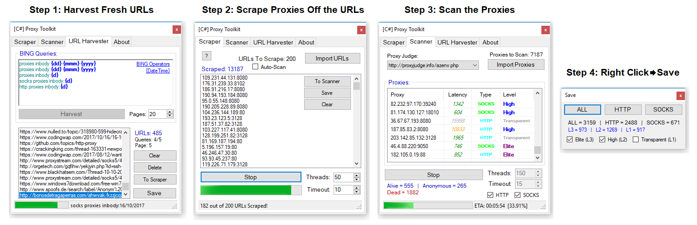Screen dimensions: 697x225
Task: Select proxy row 46.4.88.220:9050
Action: tap(461, 146)
